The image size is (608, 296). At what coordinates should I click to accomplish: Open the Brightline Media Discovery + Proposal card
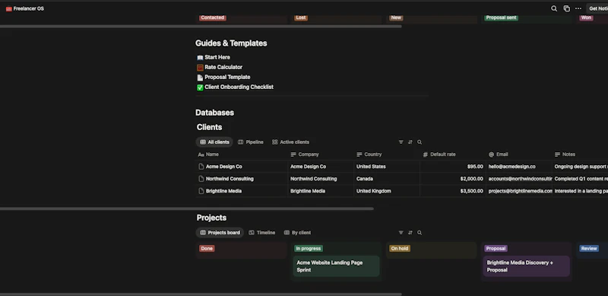pyautogui.click(x=526, y=266)
